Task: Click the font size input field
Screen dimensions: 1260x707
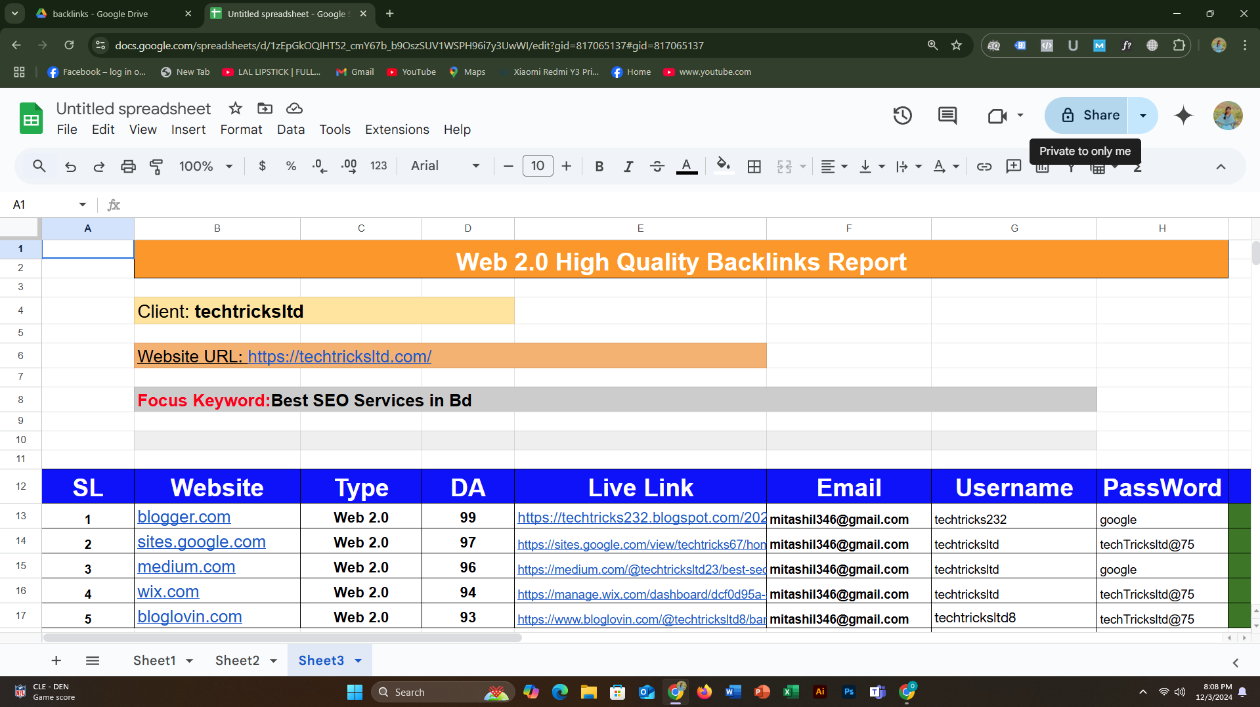Action: [537, 166]
